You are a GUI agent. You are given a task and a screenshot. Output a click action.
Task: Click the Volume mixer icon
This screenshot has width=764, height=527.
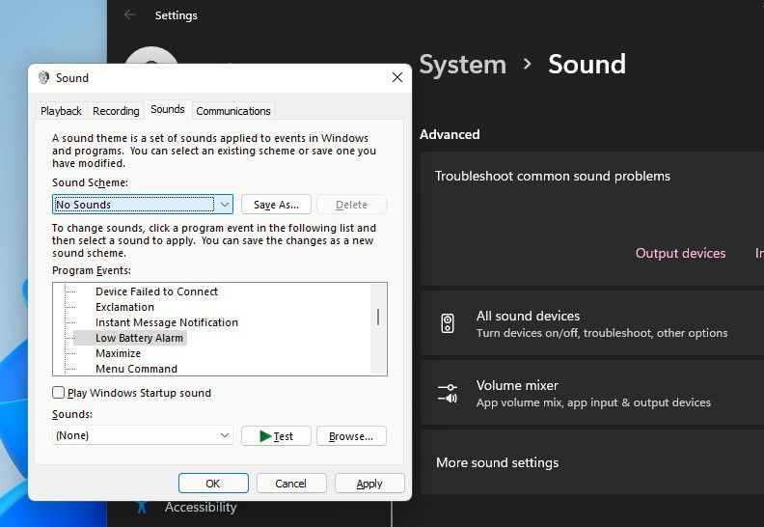(448, 393)
